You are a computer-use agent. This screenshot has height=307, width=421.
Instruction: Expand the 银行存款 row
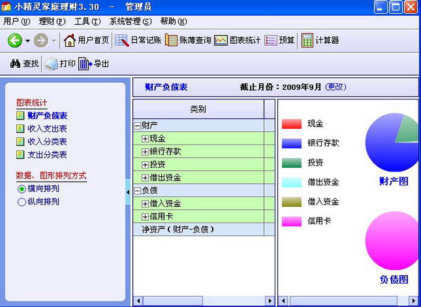click(x=145, y=152)
